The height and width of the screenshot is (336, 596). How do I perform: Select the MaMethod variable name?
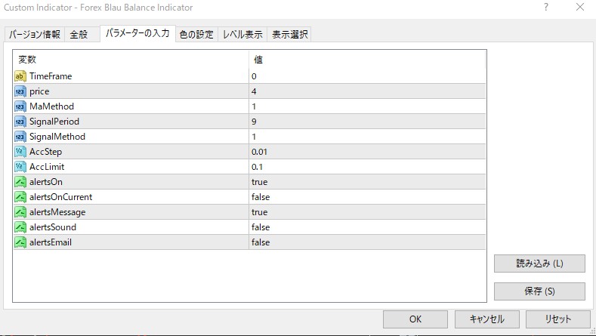click(51, 106)
